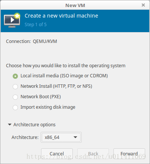Viewport: 150px width, 164px height.
Task: Pick Import existing disk image option
Action: 15,107
